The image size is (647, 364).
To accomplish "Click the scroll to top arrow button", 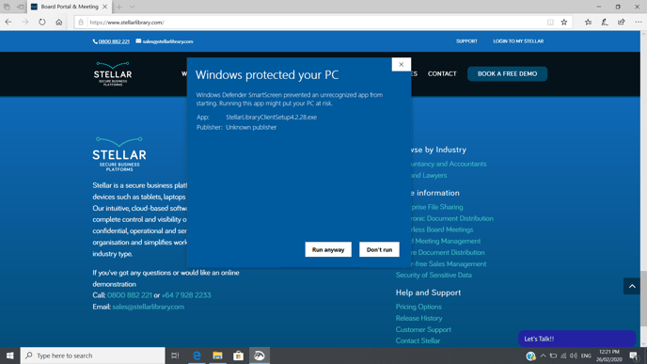I will click(632, 287).
